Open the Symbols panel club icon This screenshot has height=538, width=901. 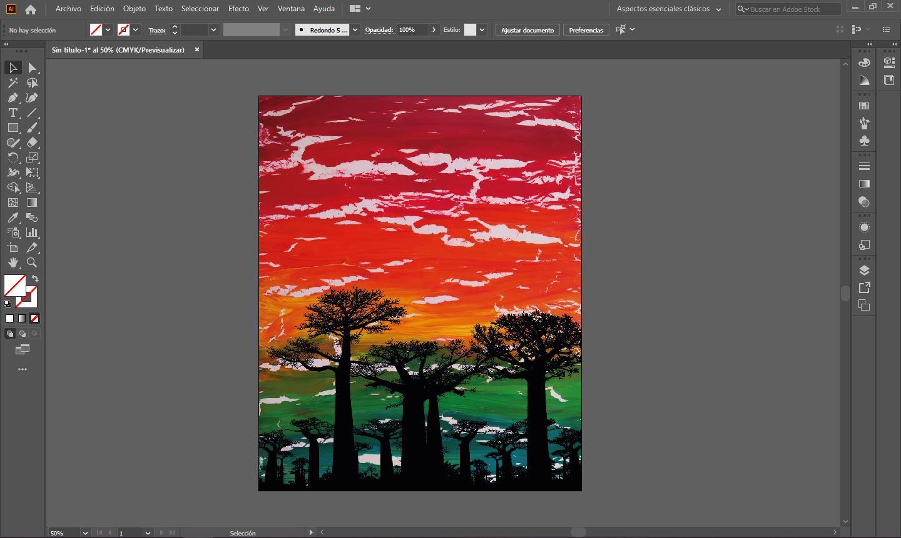click(x=864, y=141)
